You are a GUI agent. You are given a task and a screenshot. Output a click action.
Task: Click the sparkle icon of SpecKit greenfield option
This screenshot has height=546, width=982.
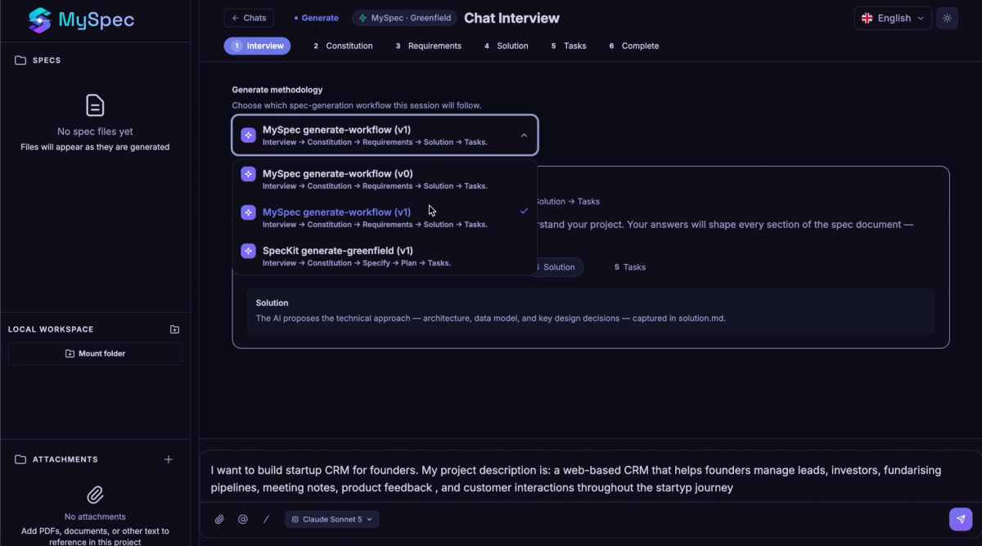pyautogui.click(x=248, y=251)
